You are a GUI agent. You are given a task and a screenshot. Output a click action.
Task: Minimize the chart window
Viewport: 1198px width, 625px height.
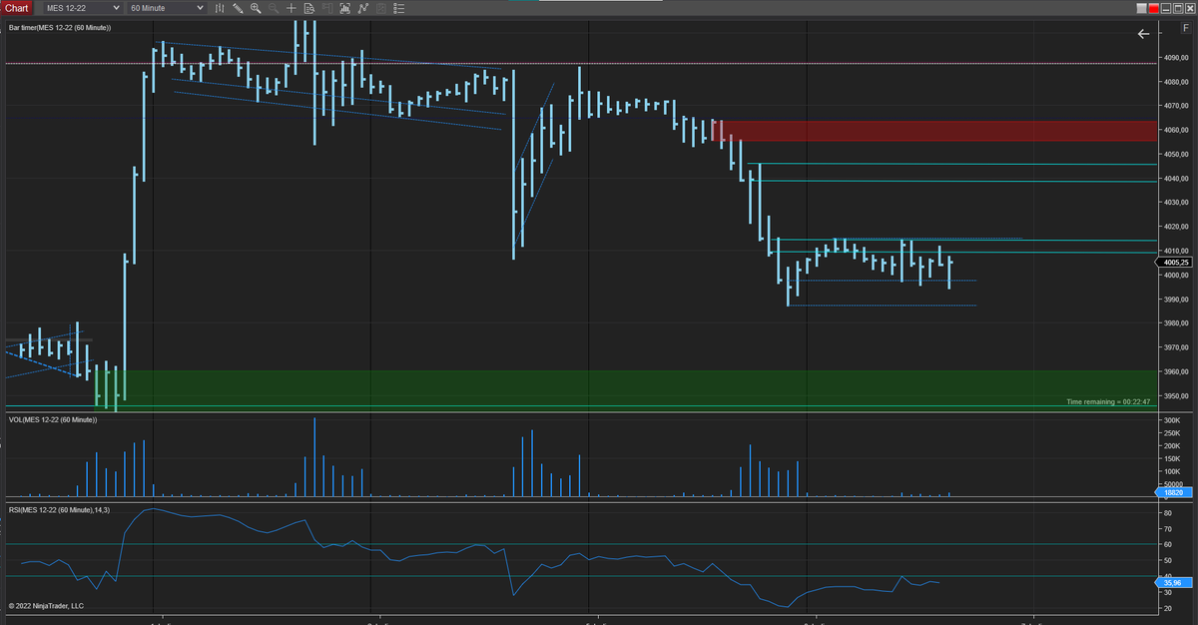[1166, 8]
